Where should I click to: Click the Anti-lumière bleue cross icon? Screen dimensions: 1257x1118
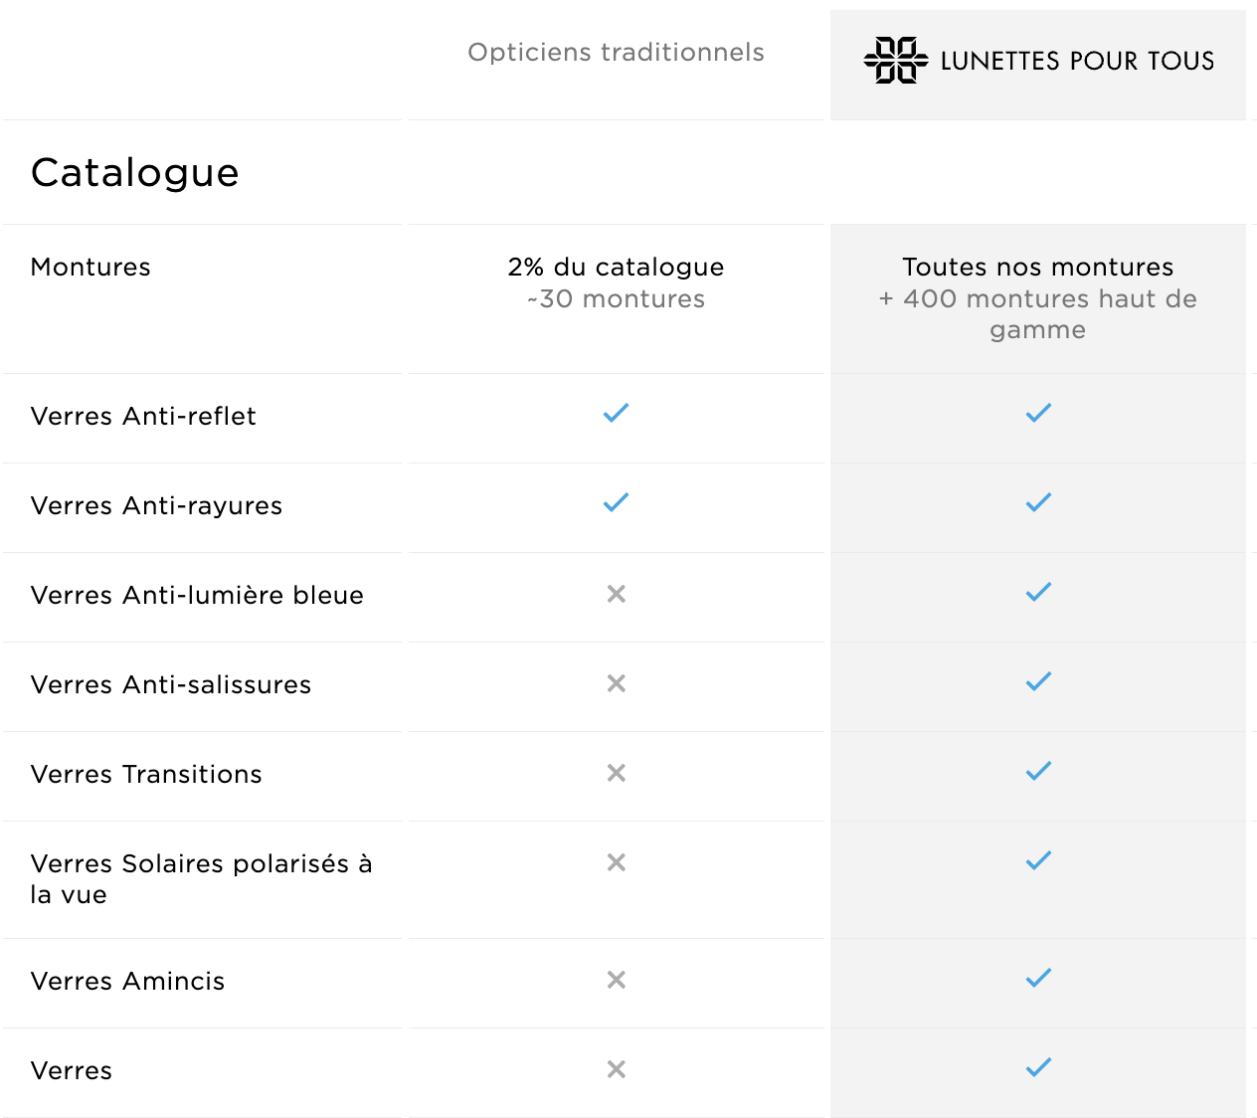(x=617, y=594)
